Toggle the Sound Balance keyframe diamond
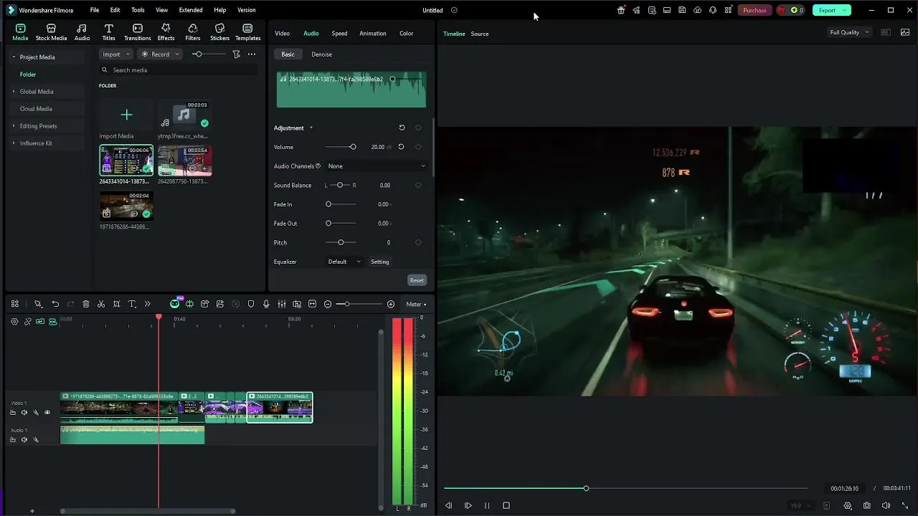Screen dimensions: 918x516 (x=418, y=185)
